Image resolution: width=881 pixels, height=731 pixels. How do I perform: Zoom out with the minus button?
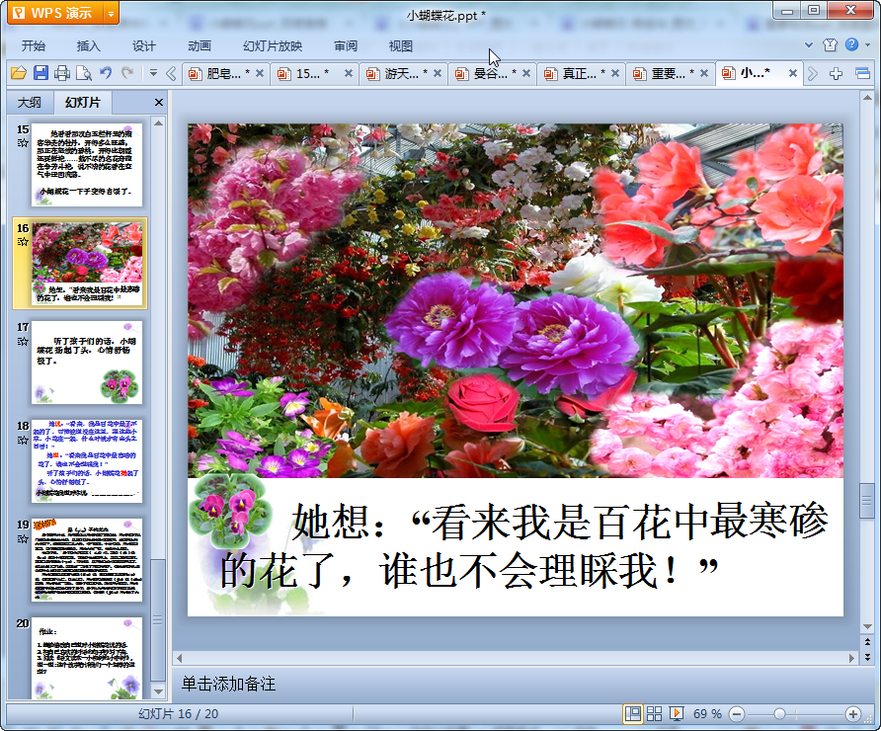(737, 714)
